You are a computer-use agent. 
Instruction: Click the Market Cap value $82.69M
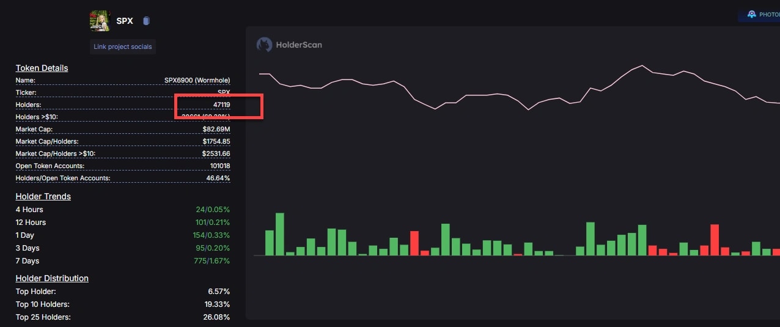216,130
